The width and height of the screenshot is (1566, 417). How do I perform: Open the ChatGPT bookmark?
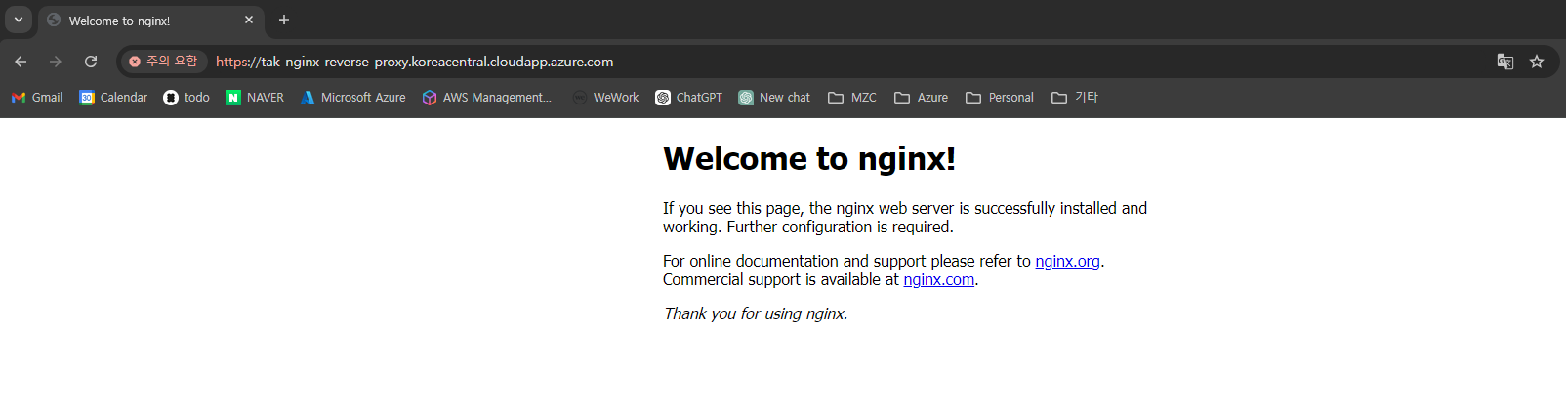point(689,98)
